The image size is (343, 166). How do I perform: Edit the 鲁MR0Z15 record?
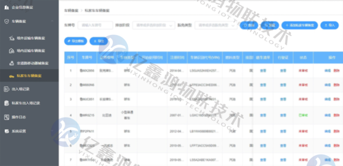[327, 115]
